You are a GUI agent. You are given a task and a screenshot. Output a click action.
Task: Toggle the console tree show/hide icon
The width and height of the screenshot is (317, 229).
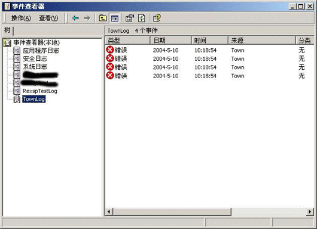coord(114,18)
